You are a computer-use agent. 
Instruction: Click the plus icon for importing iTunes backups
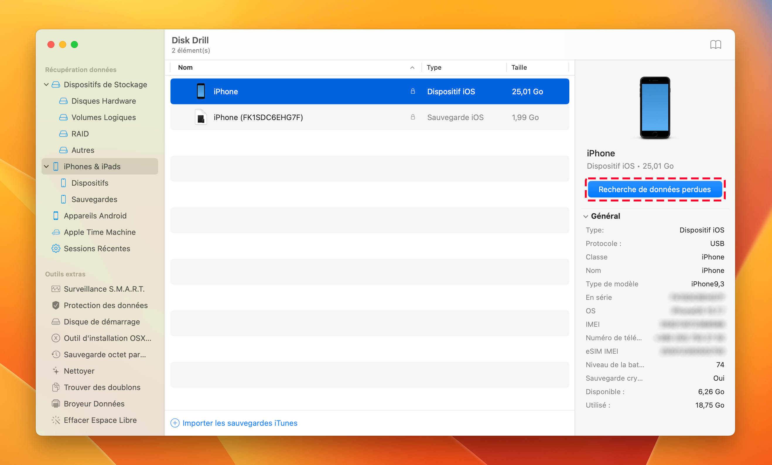tap(175, 423)
